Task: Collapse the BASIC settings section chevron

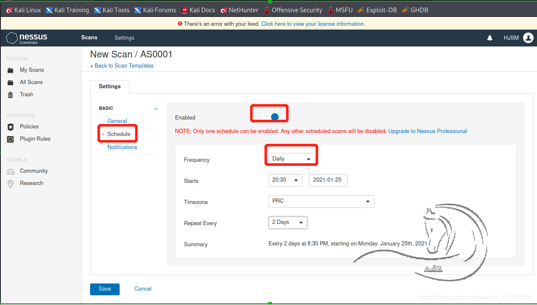Action: [156, 109]
